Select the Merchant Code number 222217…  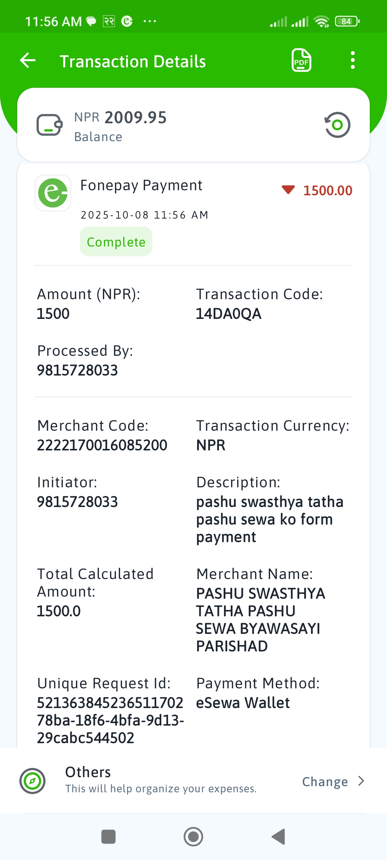pyautogui.click(x=102, y=445)
